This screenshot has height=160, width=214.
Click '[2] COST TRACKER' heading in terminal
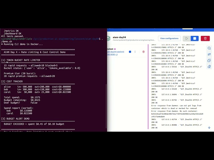[x=12, y=81]
